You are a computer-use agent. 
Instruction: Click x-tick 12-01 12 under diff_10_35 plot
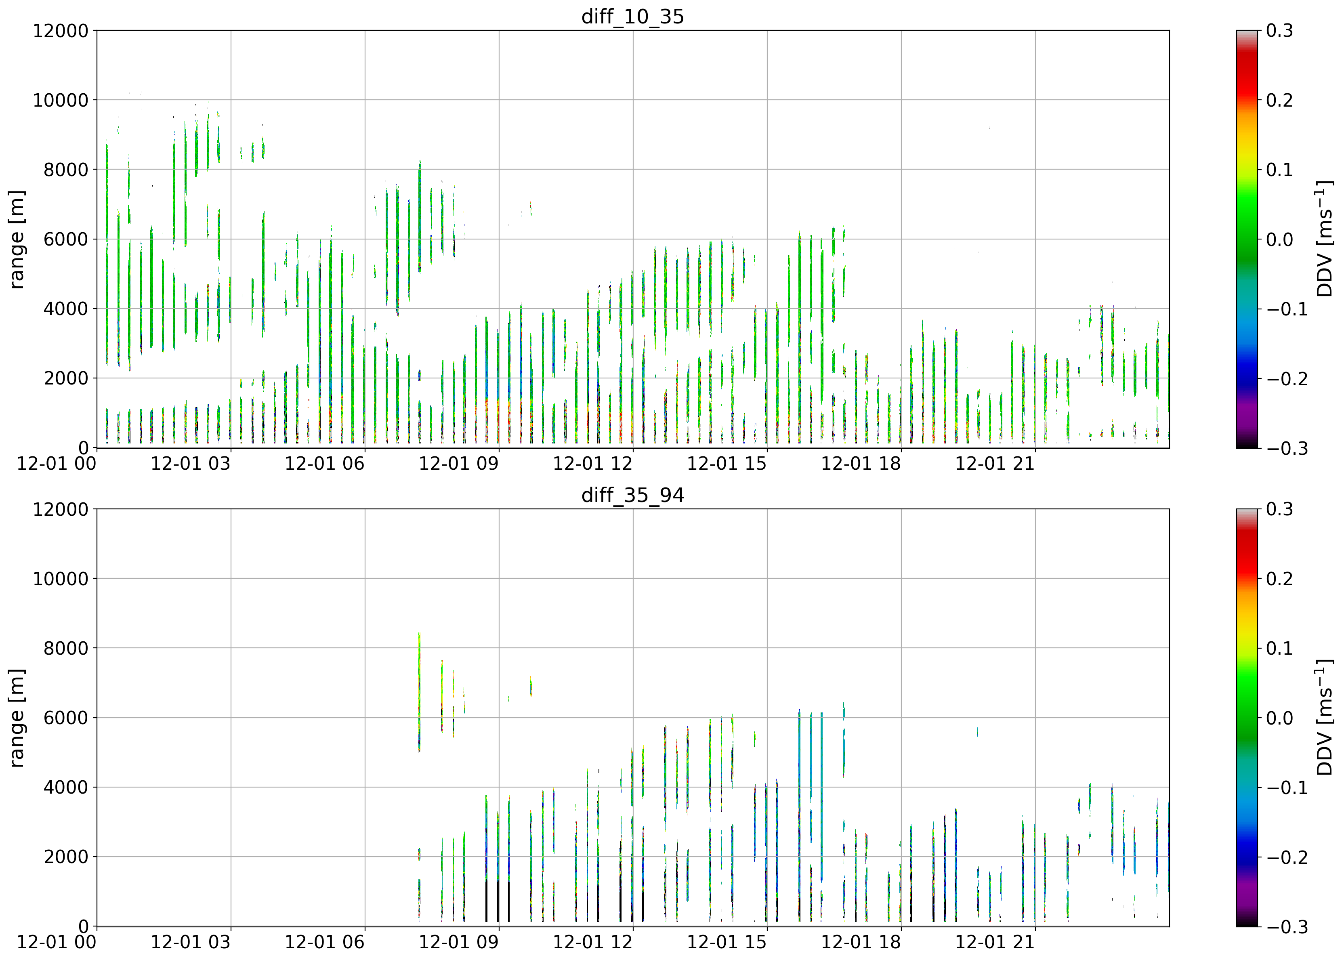point(593,464)
